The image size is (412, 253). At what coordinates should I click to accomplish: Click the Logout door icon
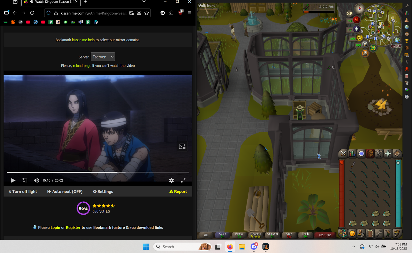click(370, 233)
